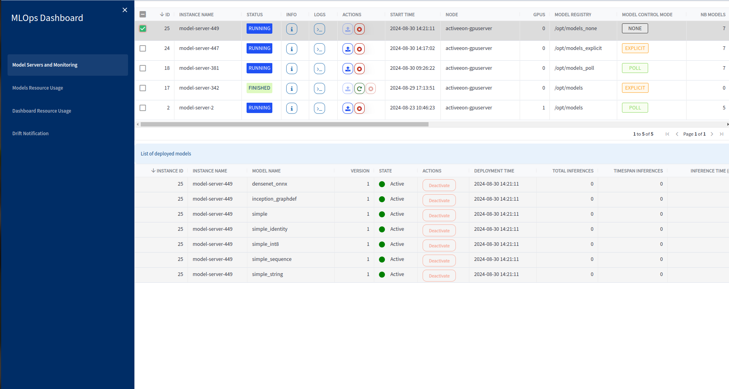Viewport: 729px width, 389px height.
Task: Open info for model-server-447
Action: point(292,49)
